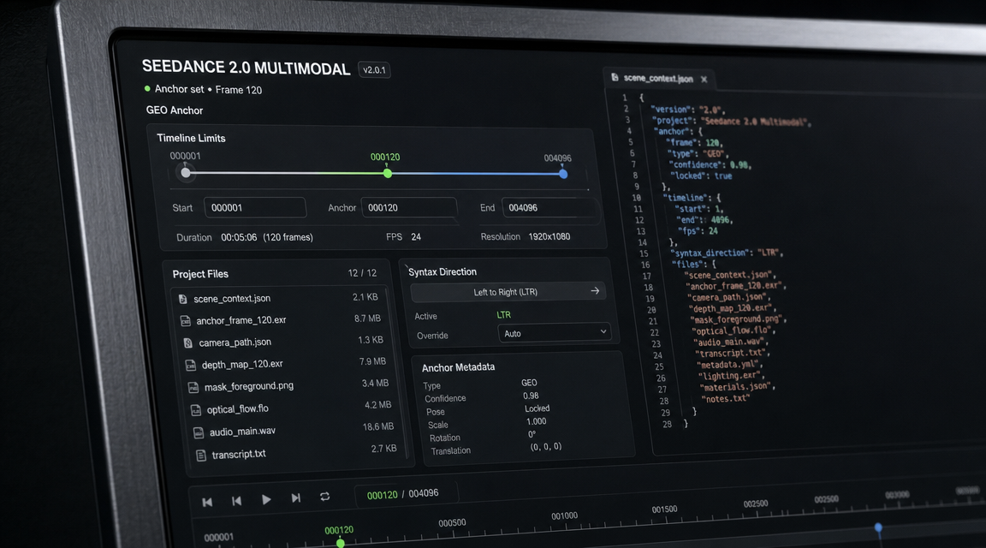
Task: Click the green 000120 marker on bottom timeline
Action: coord(340,542)
